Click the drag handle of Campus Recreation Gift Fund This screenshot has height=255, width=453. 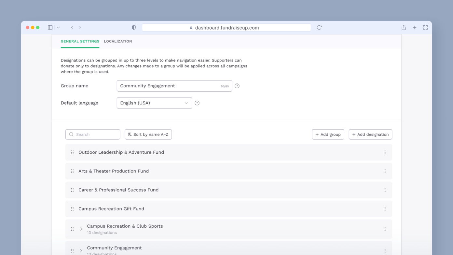72,209
